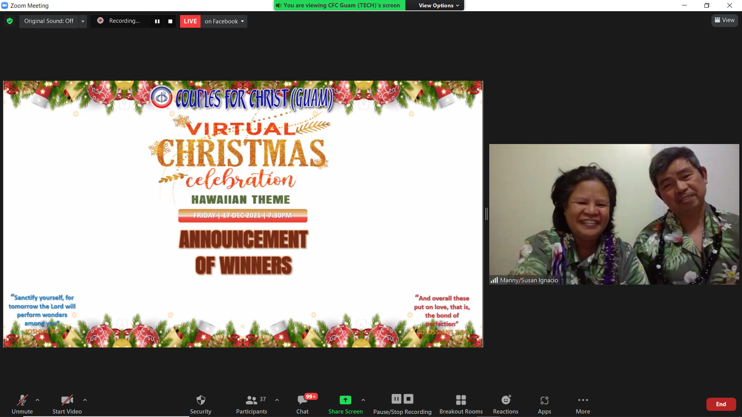742x417 pixels.
Task: Open Breakout Rooms
Action: tap(461, 404)
